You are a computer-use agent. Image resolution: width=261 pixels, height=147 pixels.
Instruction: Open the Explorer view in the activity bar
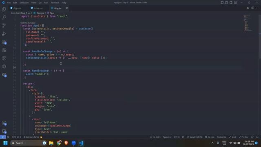pos(4,9)
